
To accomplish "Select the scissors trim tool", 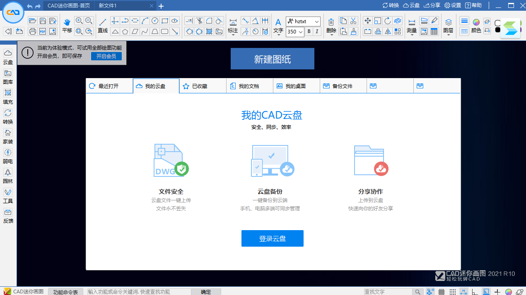I will coord(199,21).
